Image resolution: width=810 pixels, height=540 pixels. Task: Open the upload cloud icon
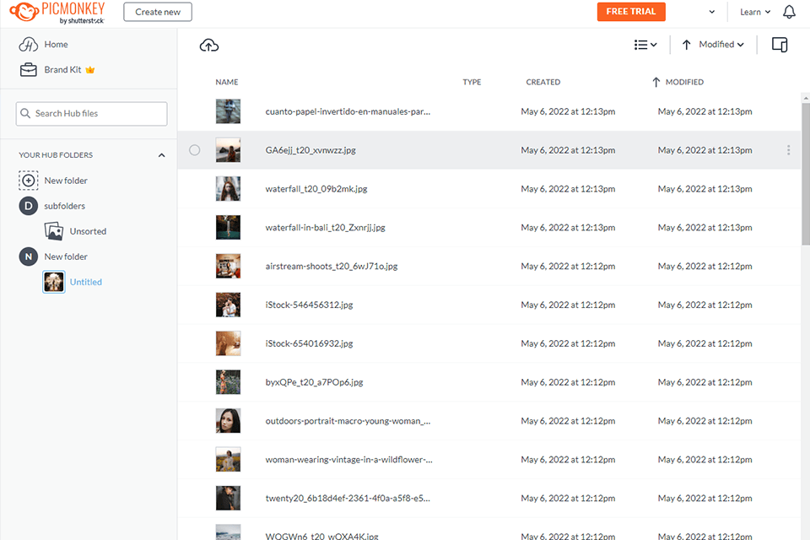[x=209, y=46]
